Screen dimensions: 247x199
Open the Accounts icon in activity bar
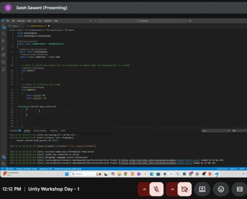tap(3, 157)
